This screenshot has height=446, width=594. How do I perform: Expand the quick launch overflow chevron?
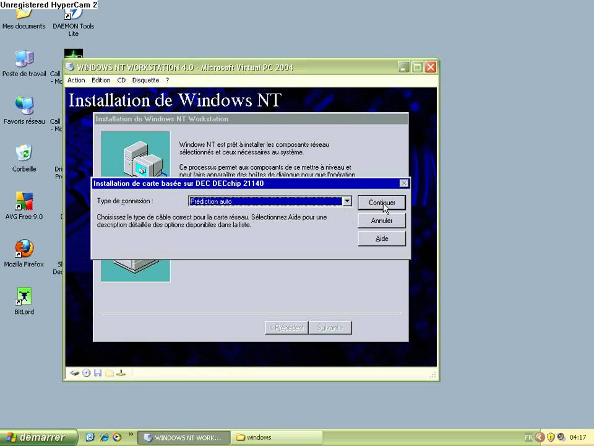click(x=131, y=434)
